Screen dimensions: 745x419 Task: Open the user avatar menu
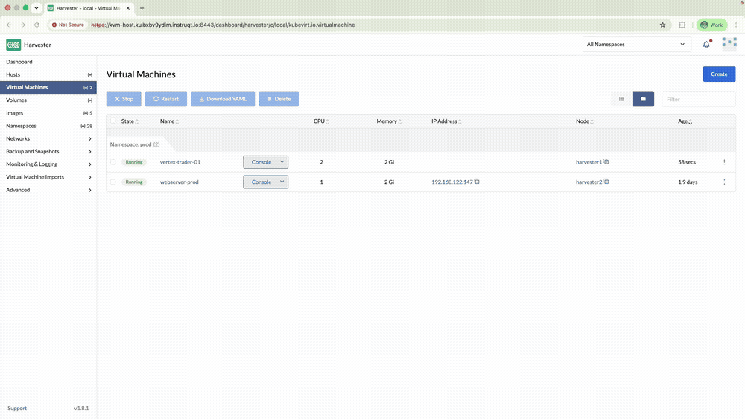coord(729,44)
